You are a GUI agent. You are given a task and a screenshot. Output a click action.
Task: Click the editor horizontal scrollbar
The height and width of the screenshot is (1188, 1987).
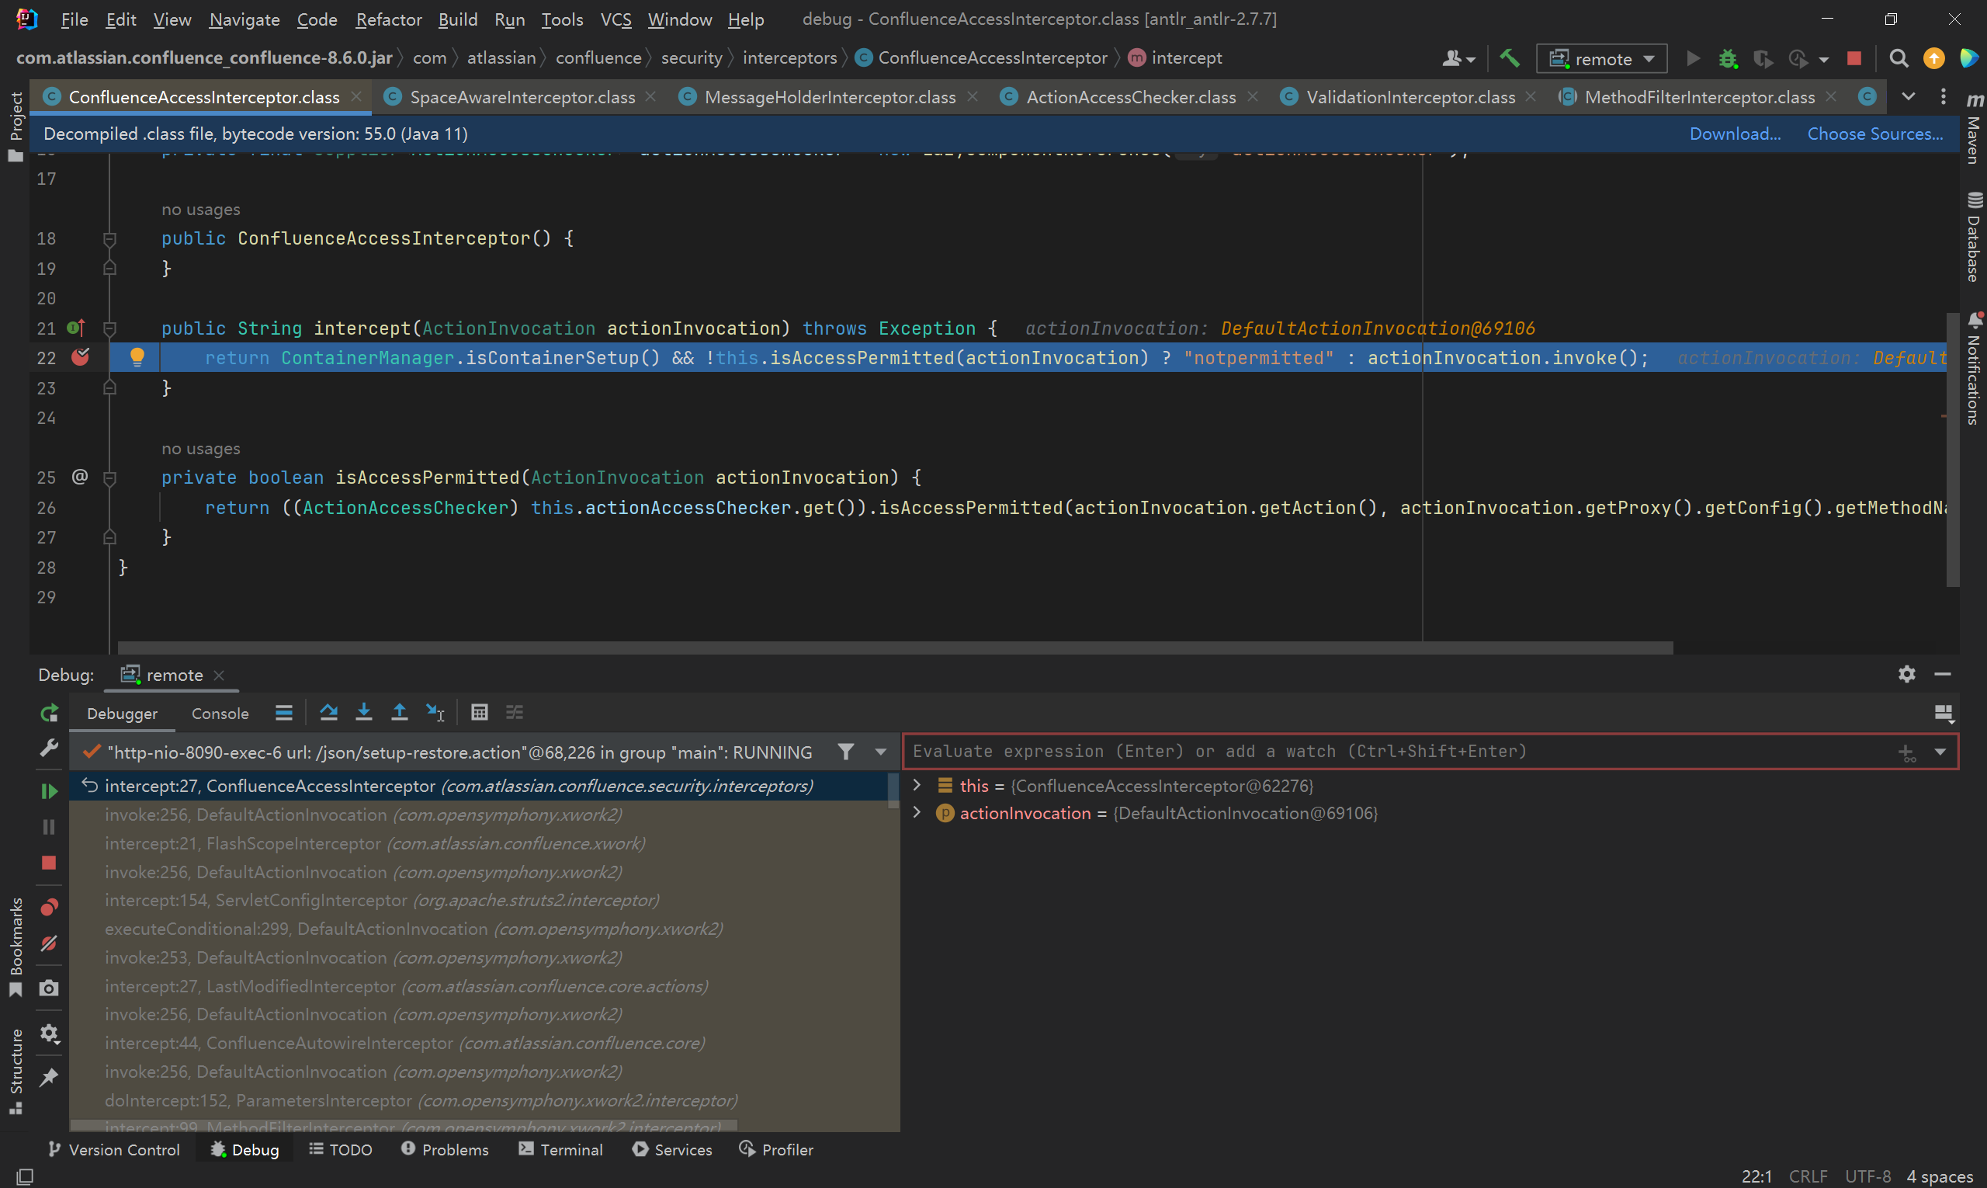point(896,648)
